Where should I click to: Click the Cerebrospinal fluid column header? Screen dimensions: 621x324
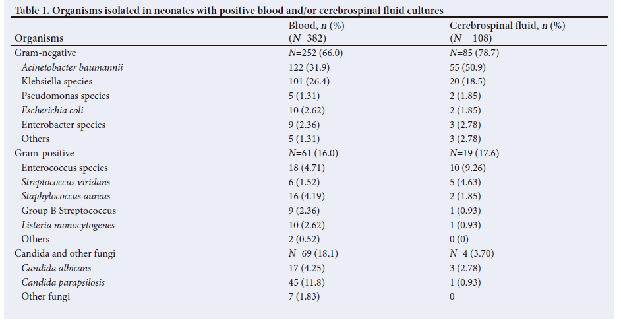(507, 26)
